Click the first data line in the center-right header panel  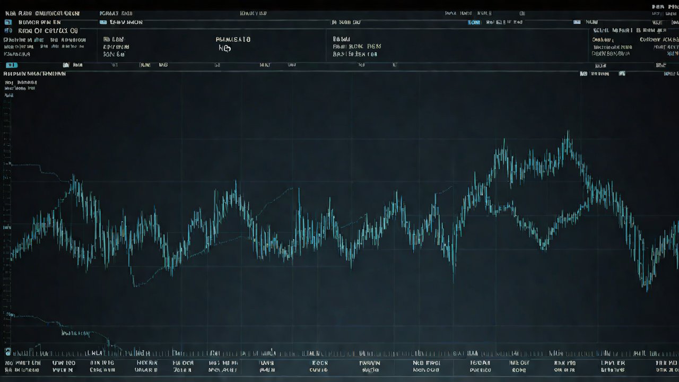(342, 39)
